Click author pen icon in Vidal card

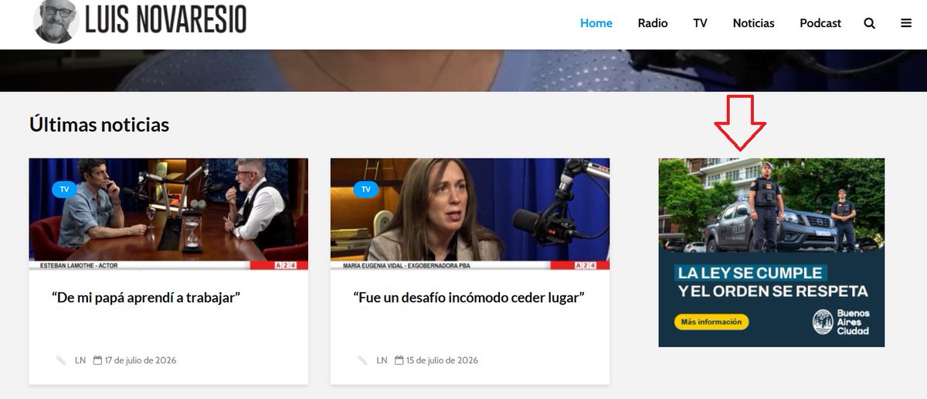(x=362, y=360)
